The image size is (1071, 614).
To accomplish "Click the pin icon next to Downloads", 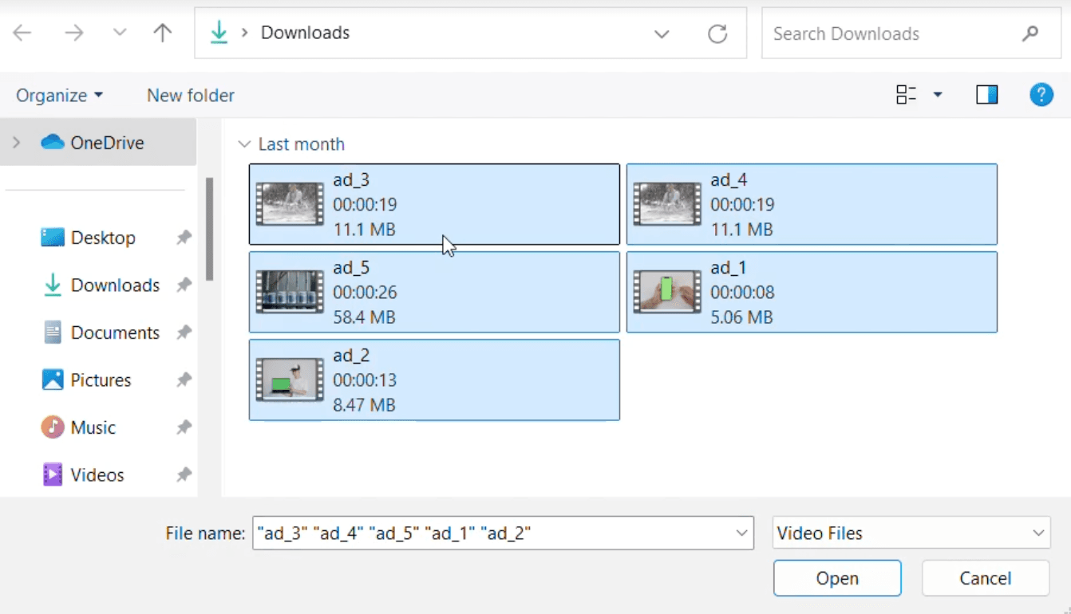I will pyautogui.click(x=184, y=285).
